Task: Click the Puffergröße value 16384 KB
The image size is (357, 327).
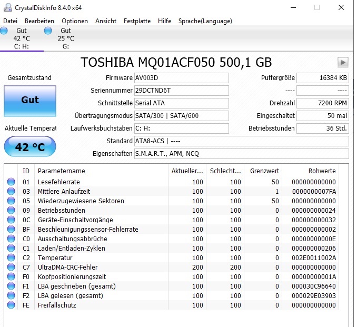Action: point(323,78)
